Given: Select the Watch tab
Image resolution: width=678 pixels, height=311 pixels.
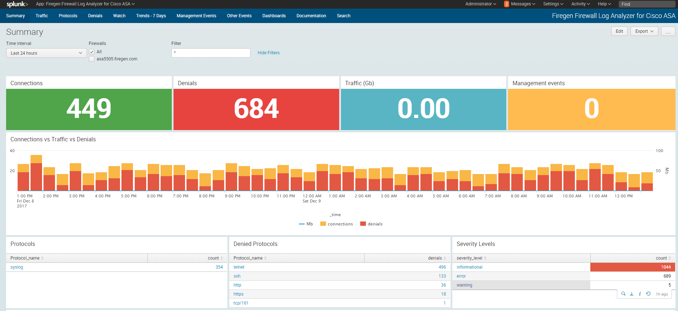Looking at the screenshot, I should coord(119,16).
